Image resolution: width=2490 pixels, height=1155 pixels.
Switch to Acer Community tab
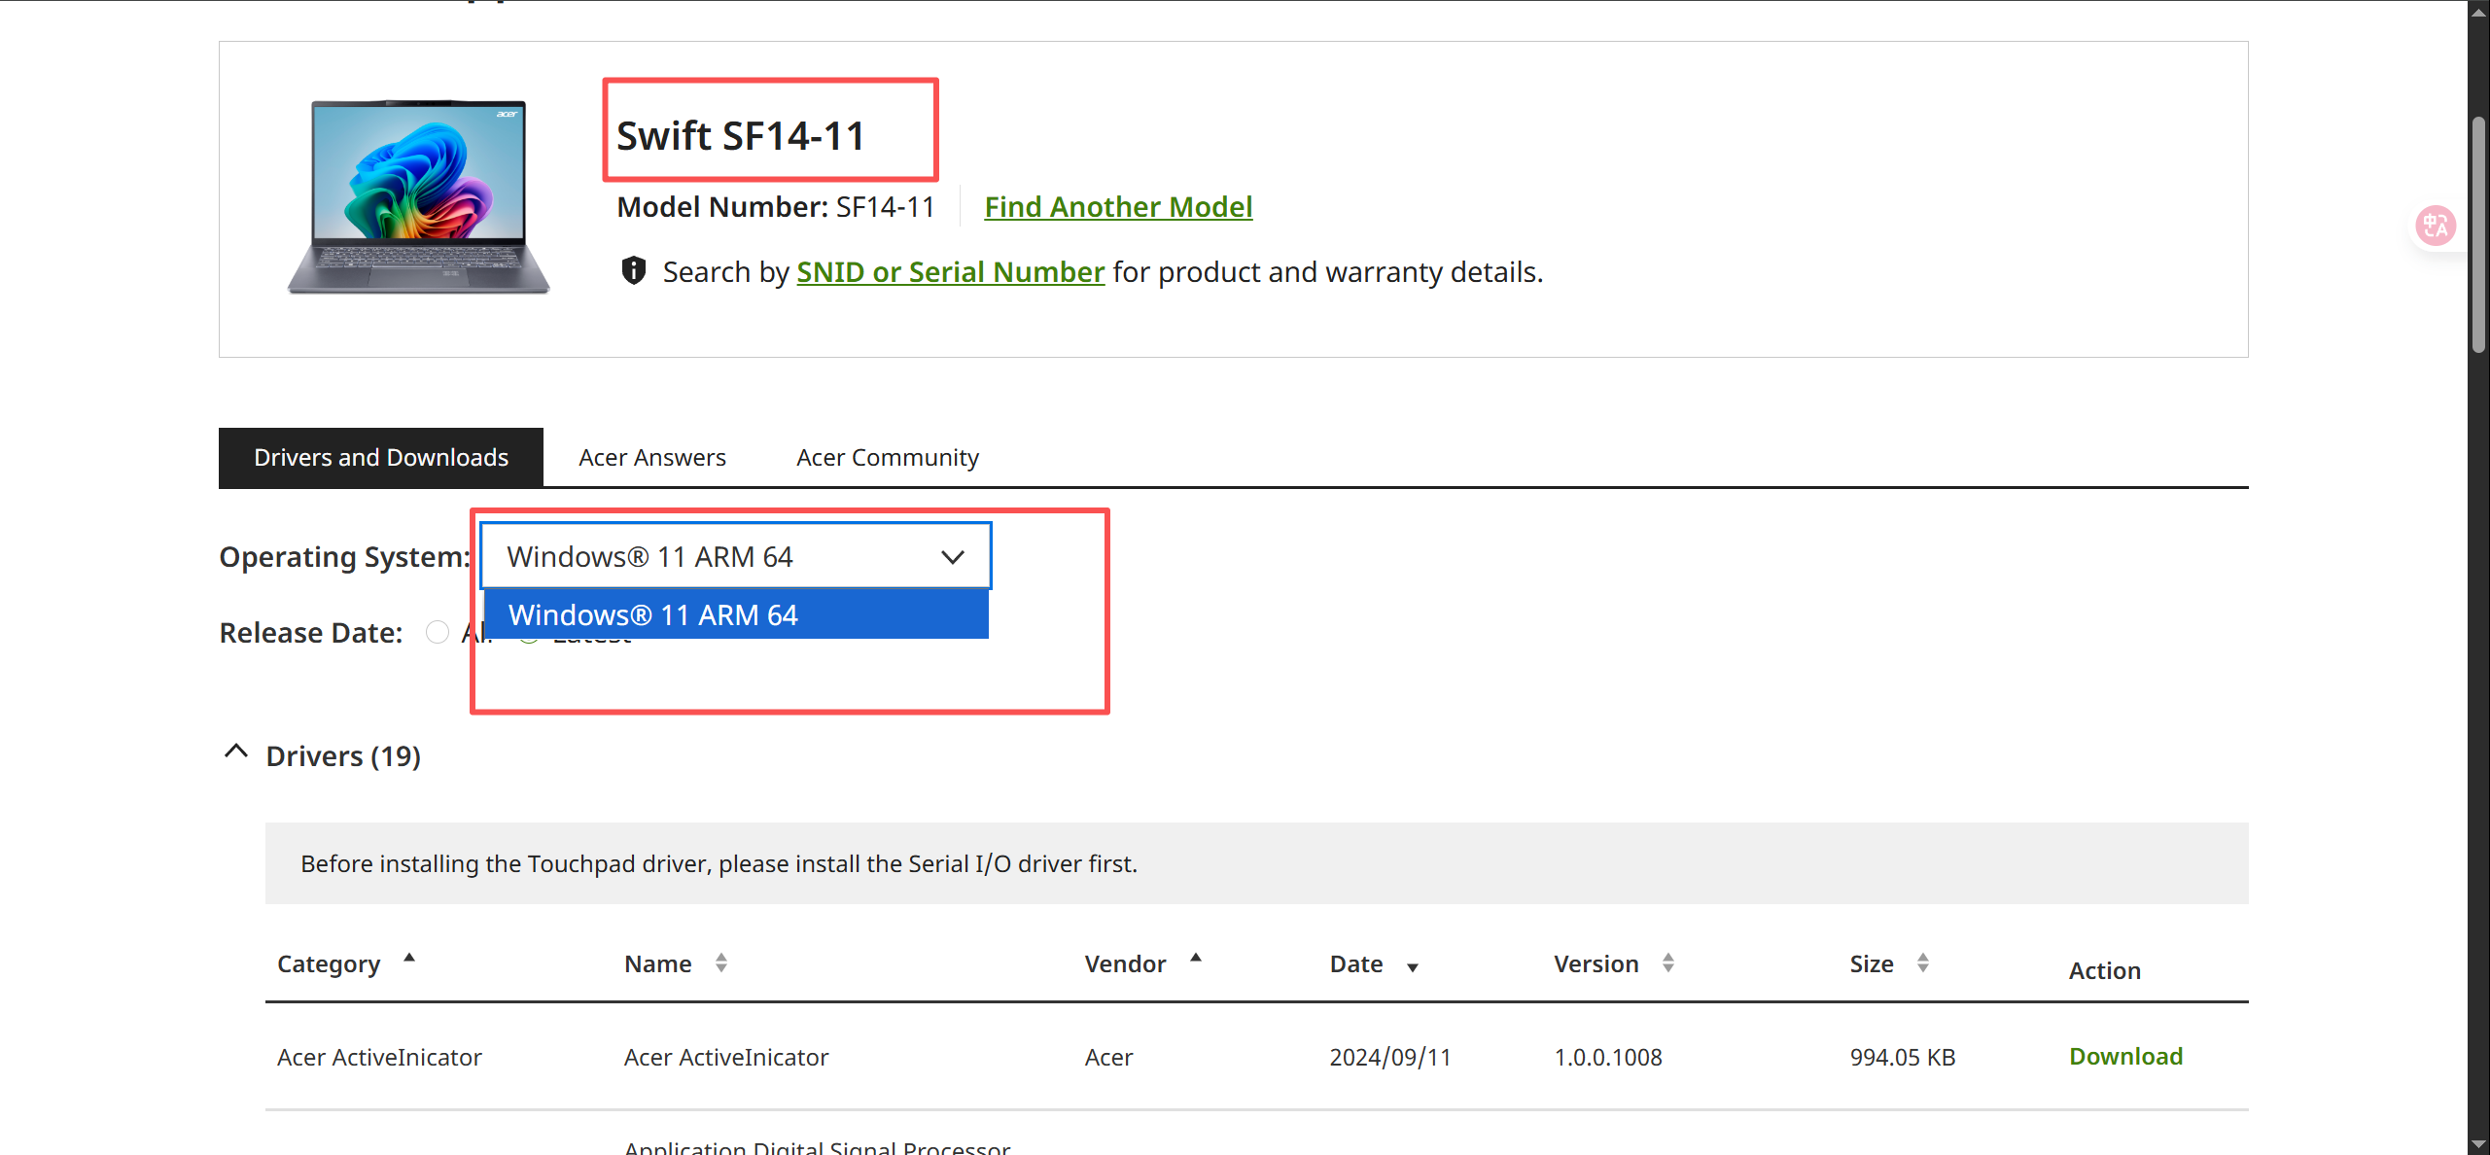tap(887, 458)
